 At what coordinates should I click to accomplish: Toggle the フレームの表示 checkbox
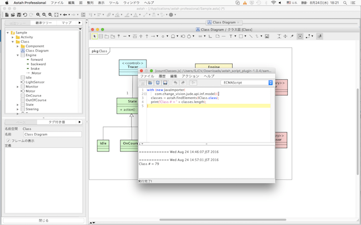7,140
